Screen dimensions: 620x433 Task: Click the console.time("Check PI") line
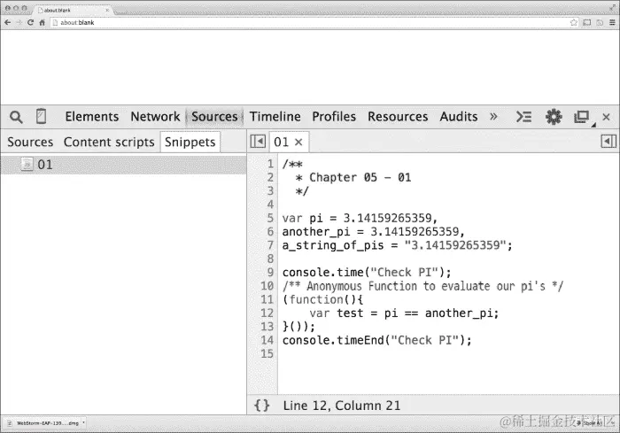[367, 273]
